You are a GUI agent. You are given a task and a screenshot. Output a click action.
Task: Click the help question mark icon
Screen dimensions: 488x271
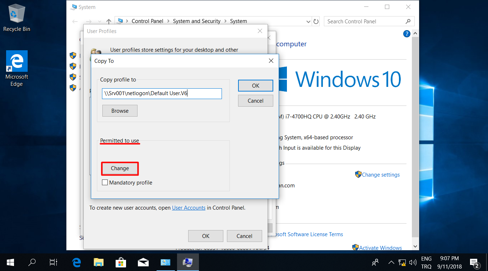point(407,34)
